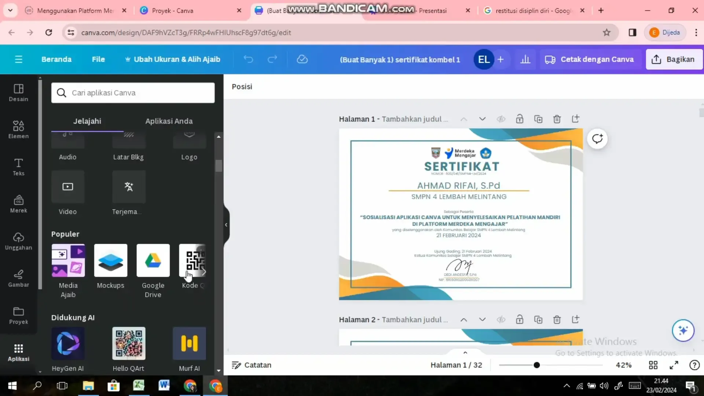
Task: Click the Bagikan share button
Action: (x=674, y=59)
